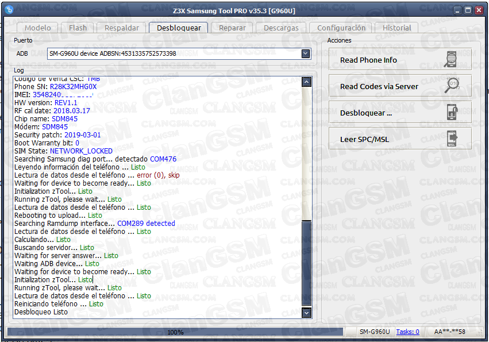Click the SM-G960U status bar model
The image size is (489, 342).
pos(375,332)
